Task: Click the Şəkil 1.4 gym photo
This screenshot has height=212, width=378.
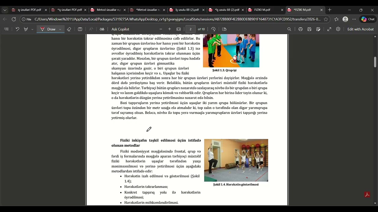Action: (236, 160)
